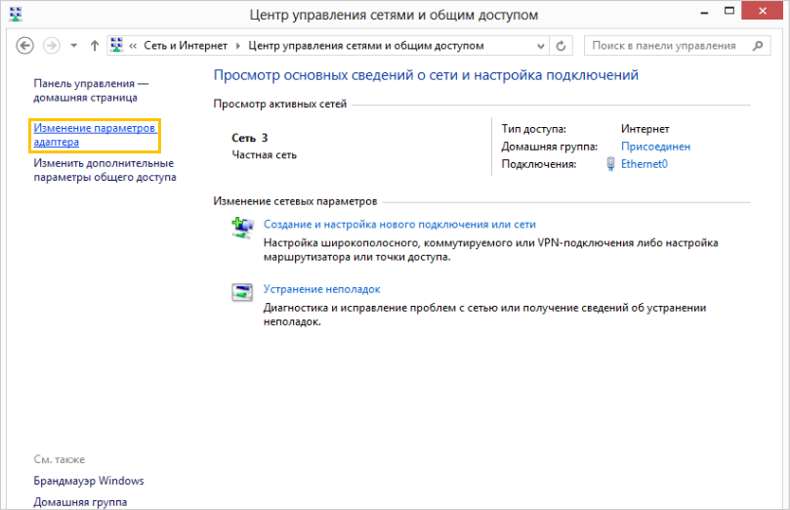Click the network adapter icon beside Ethernet0

(611, 164)
